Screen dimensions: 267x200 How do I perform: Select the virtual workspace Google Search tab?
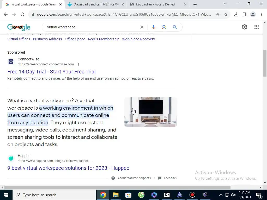coord(33,4)
